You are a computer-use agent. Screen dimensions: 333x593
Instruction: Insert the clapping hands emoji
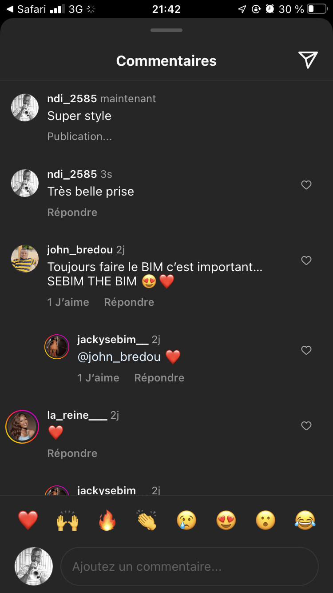(x=147, y=520)
